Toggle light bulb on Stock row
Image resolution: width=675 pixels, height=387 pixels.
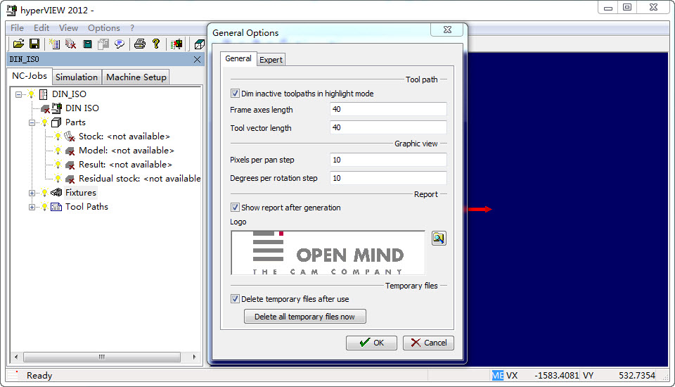coord(58,137)
